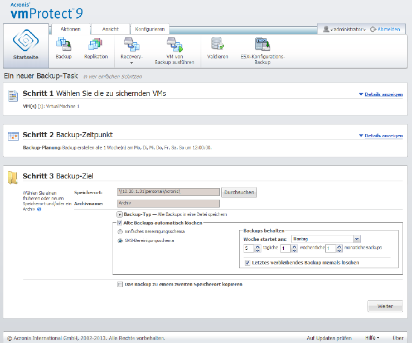Open the Woche startet am dropdown
The width and height of the screenshot is (412, 343).
pos(357,239)
